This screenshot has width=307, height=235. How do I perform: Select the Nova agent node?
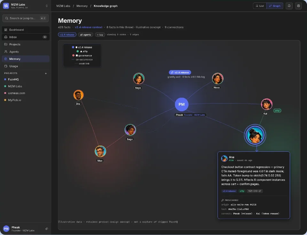tap(217, 78)
